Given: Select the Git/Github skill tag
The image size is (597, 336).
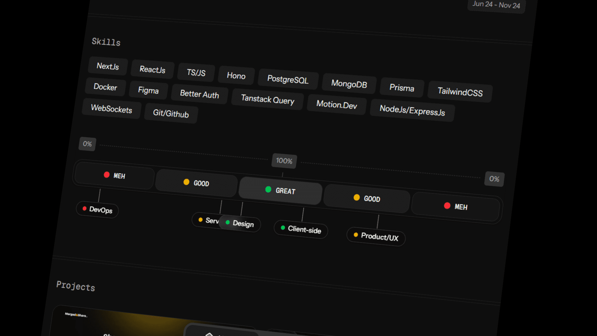Looking at the screenshot, I should 171,114.
